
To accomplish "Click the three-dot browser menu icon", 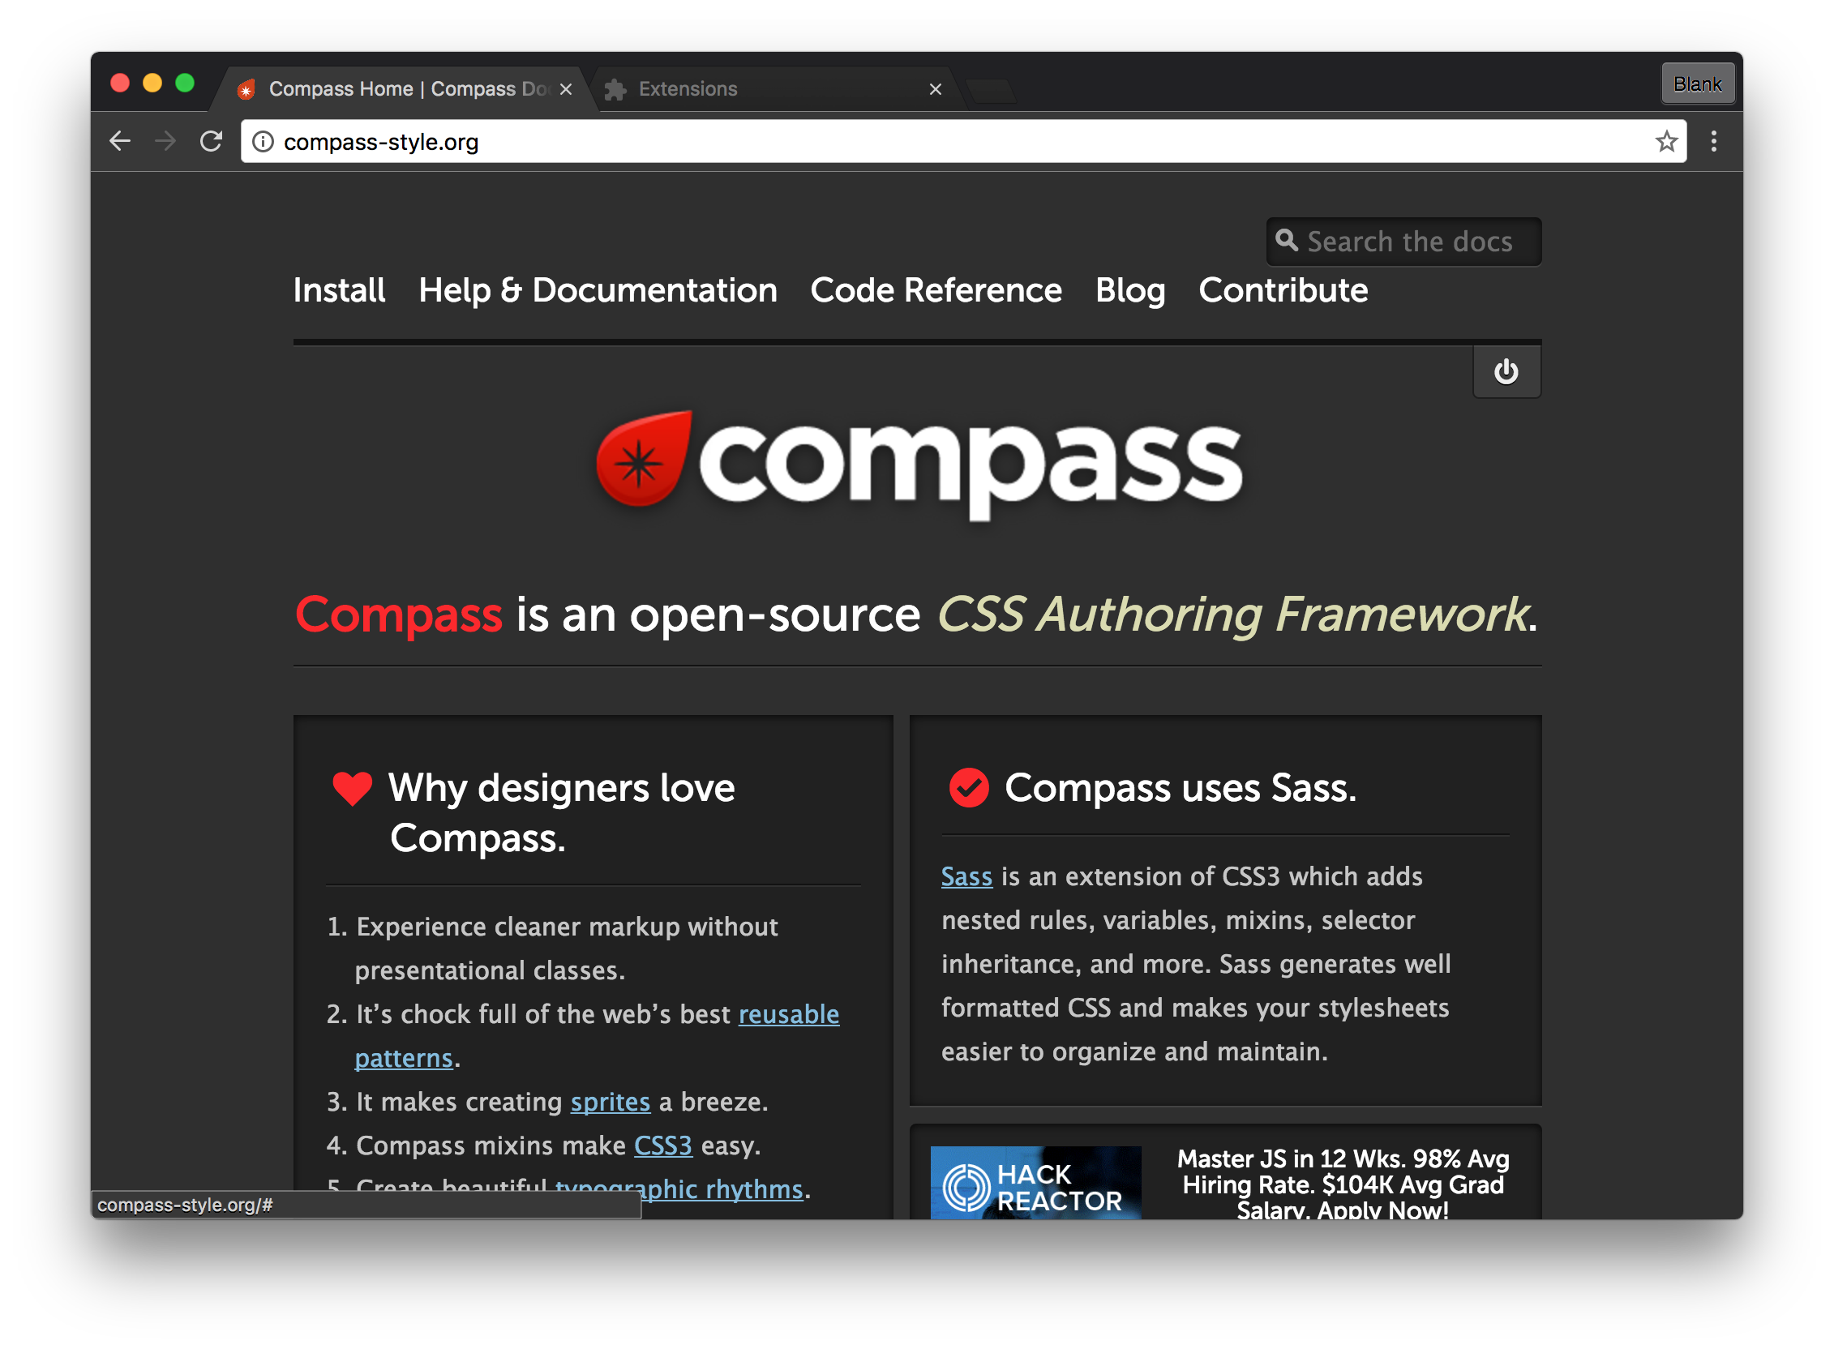I will [1713, 141].
